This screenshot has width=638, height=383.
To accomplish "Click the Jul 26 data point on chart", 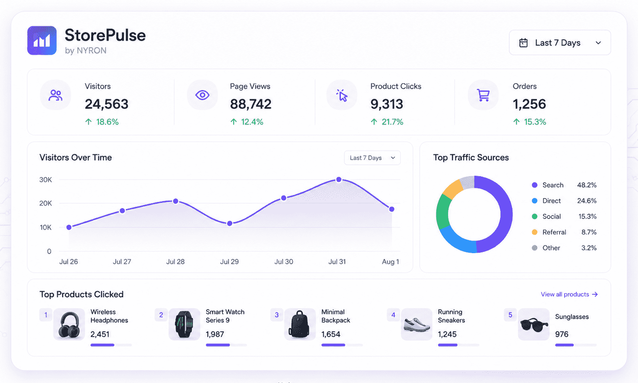I will tap(69, 227).
